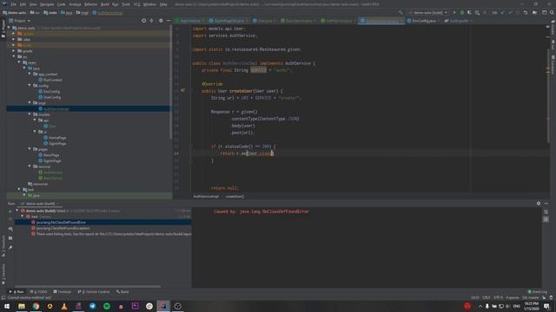Collapse the demo-auto project root node
Screen dimensions: 556x312
click(x=10, y=28)
